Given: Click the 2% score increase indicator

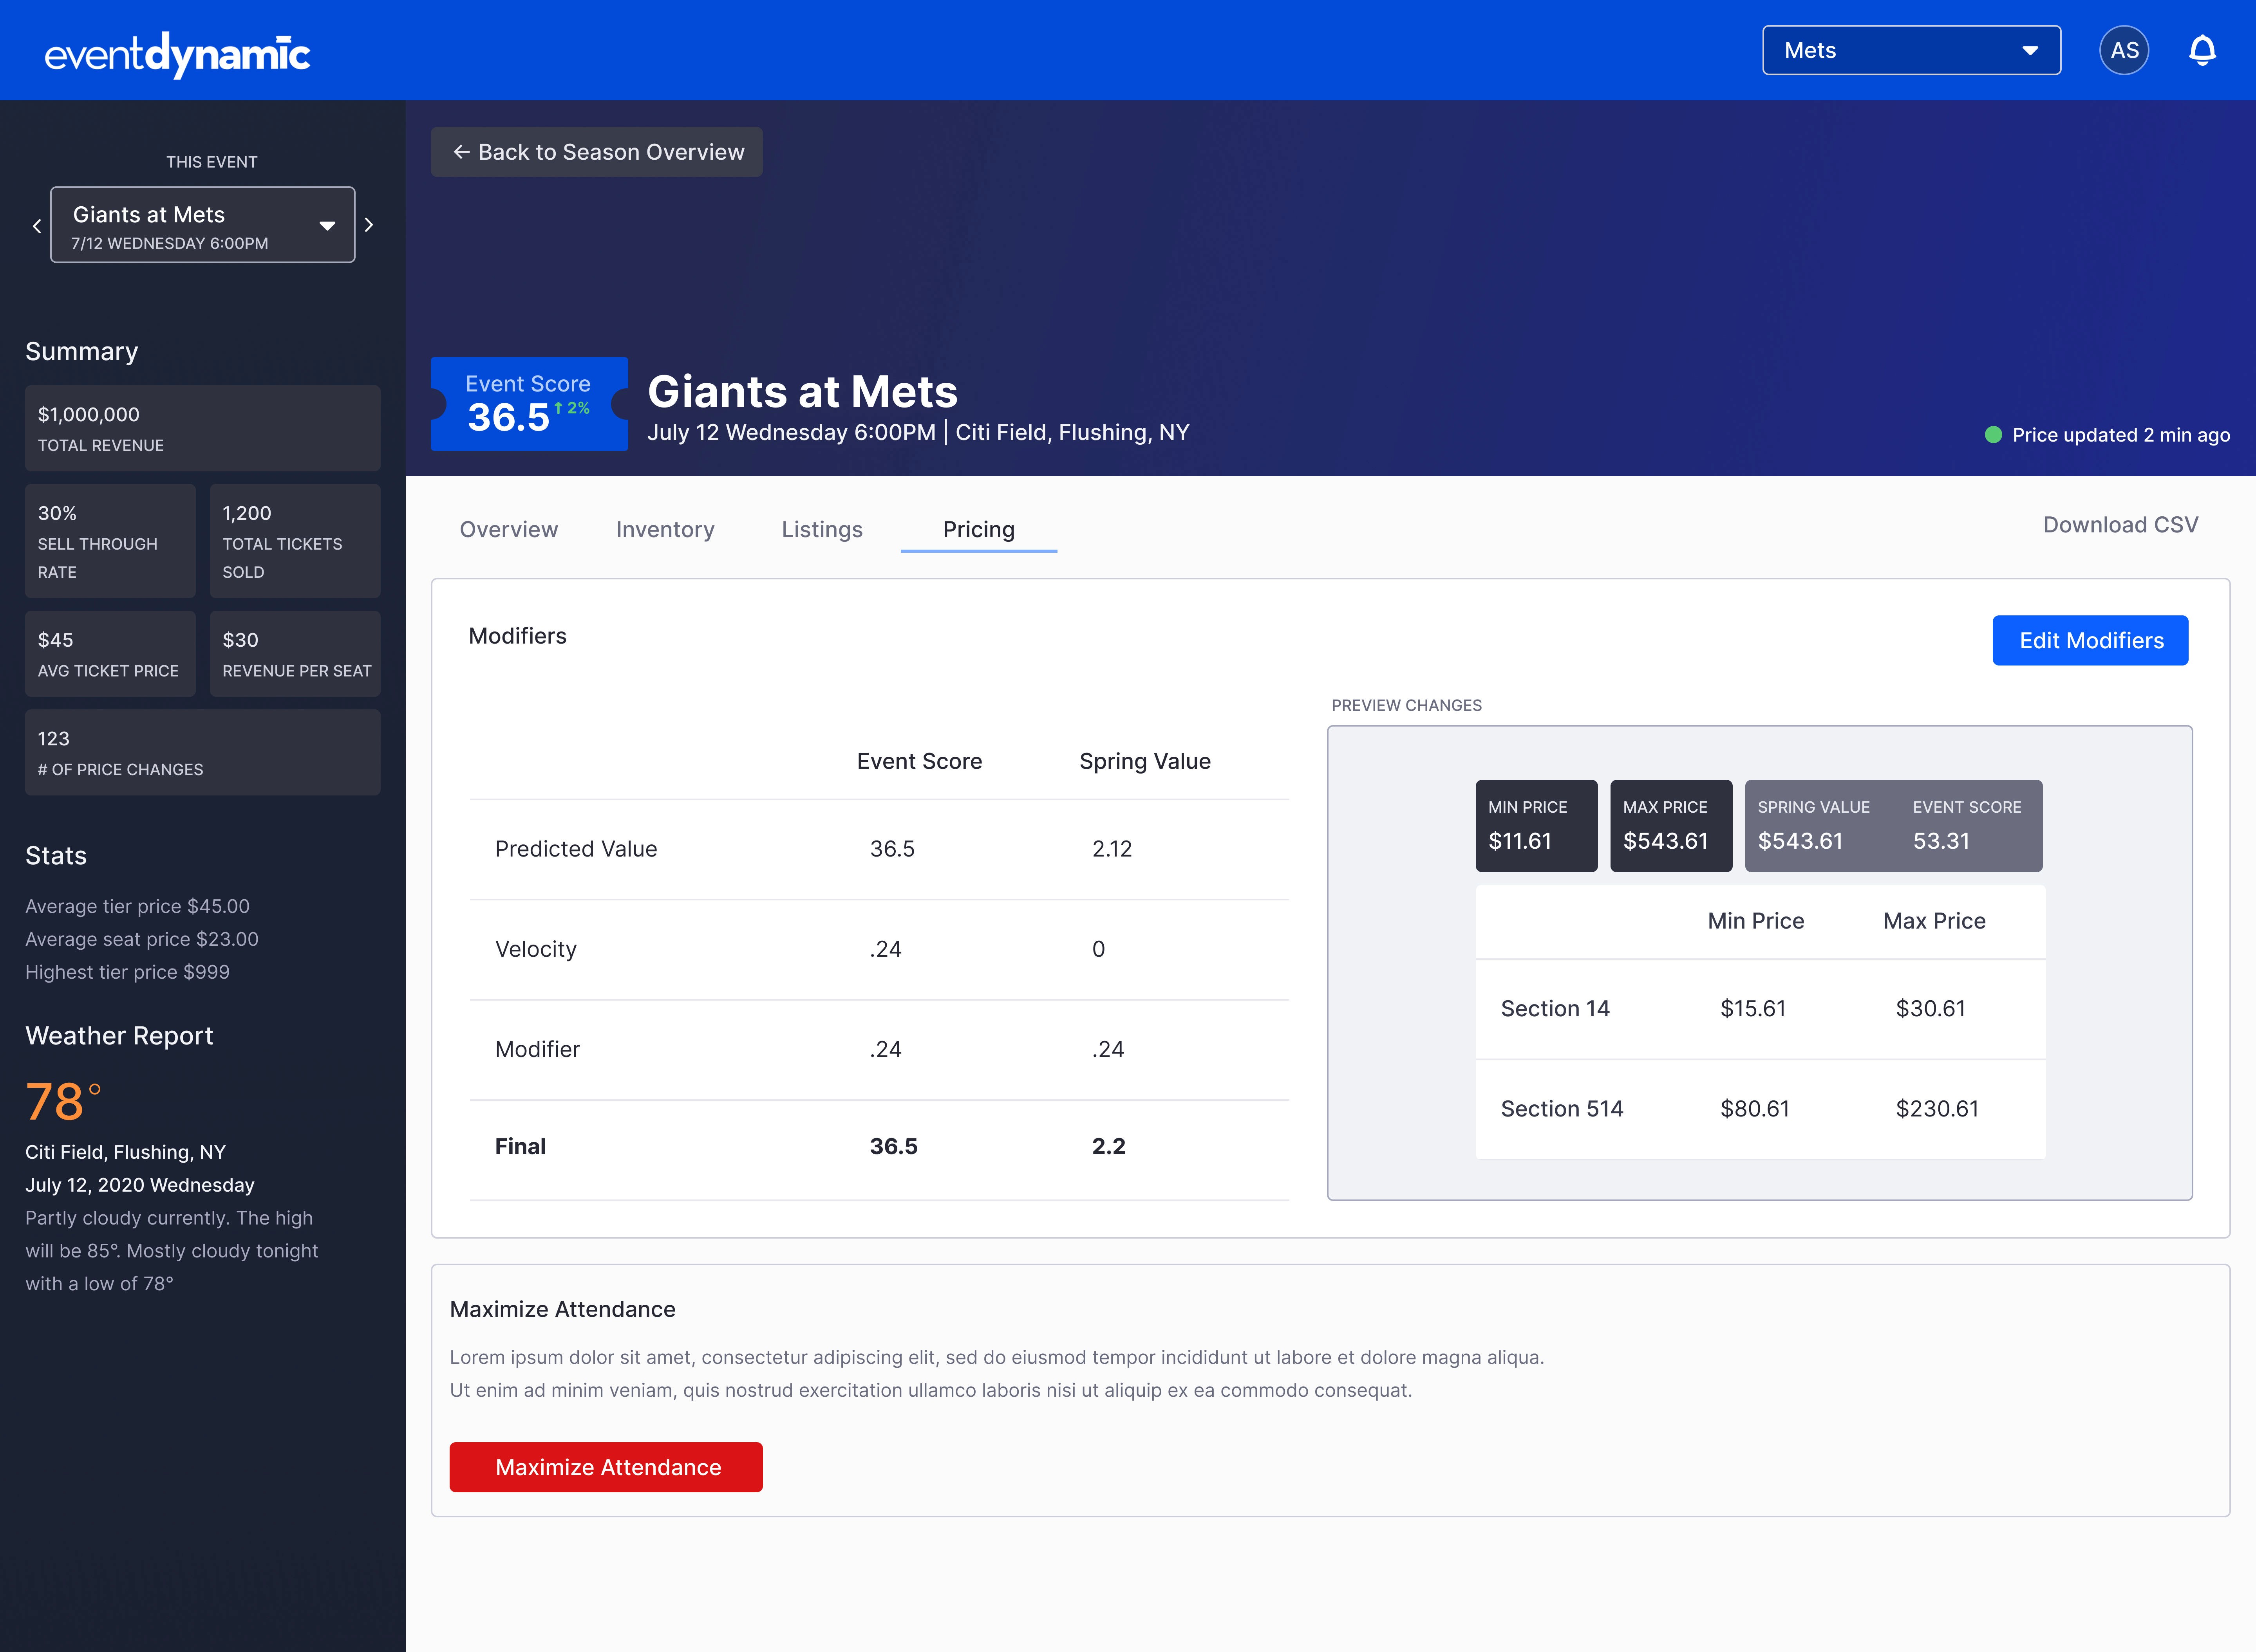Looking at the screenshot, I should (572, 408).
